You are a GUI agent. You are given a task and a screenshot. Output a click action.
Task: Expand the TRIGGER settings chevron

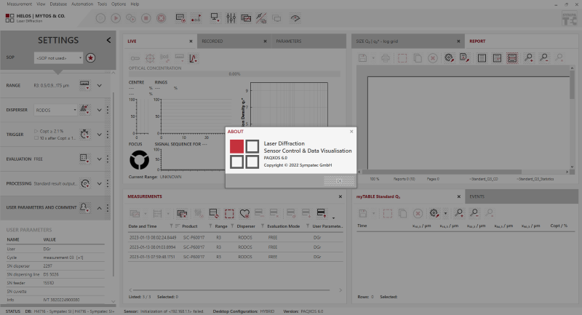point(100,135)
